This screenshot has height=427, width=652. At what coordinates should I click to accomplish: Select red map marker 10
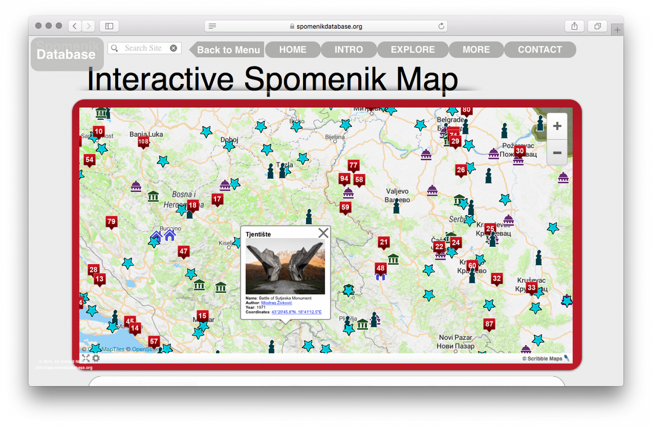coord(99,132)
